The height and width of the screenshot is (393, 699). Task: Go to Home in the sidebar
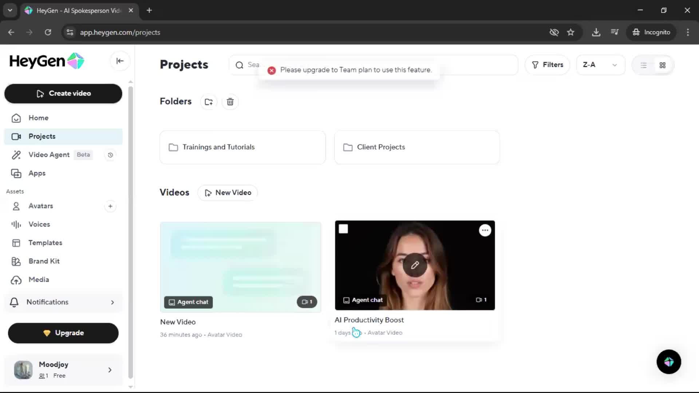click(39, 118)
